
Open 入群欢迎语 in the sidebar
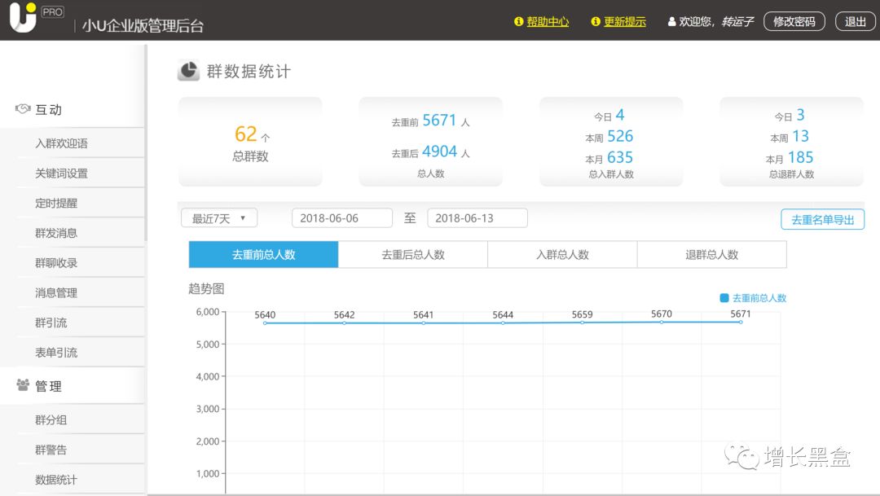coord(61,143)
